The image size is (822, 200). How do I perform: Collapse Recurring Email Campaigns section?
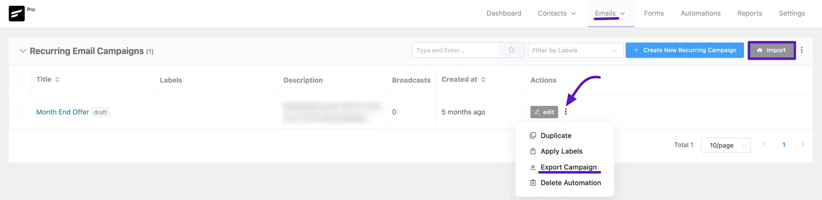[x=23, y=51]
